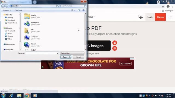
Task: Click the Chrome taskbar icon
Action: (x=27, y=96)
